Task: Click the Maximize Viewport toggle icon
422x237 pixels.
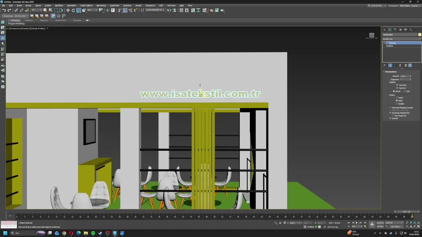Action: coord(418,226)
